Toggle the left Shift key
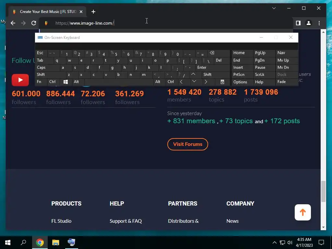The image size is (332, 249). [x=50, y=75]
